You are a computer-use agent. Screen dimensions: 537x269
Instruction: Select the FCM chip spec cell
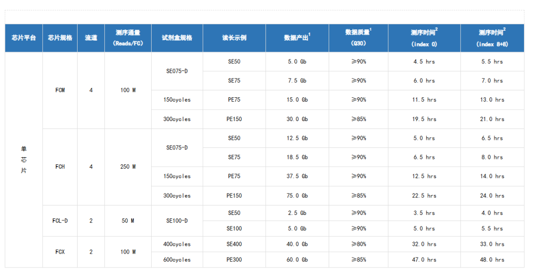coord(60,90)
